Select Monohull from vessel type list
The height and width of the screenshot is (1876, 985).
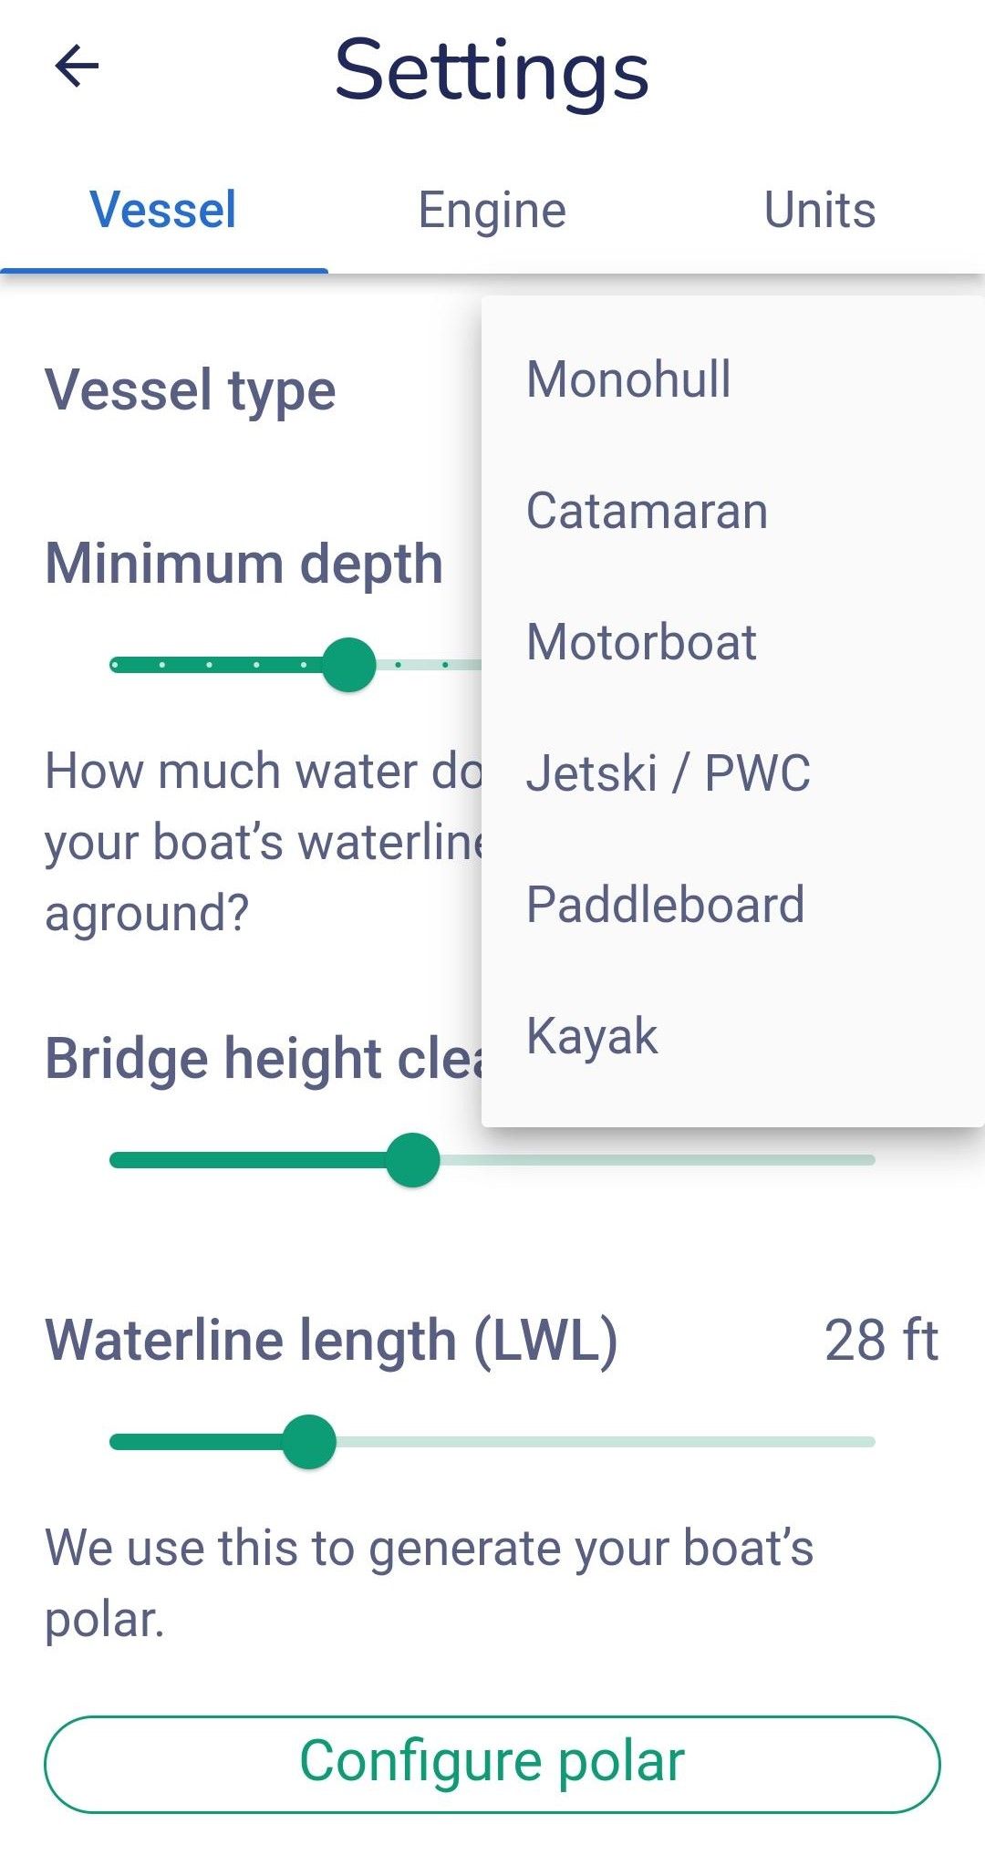click(629, 379)
